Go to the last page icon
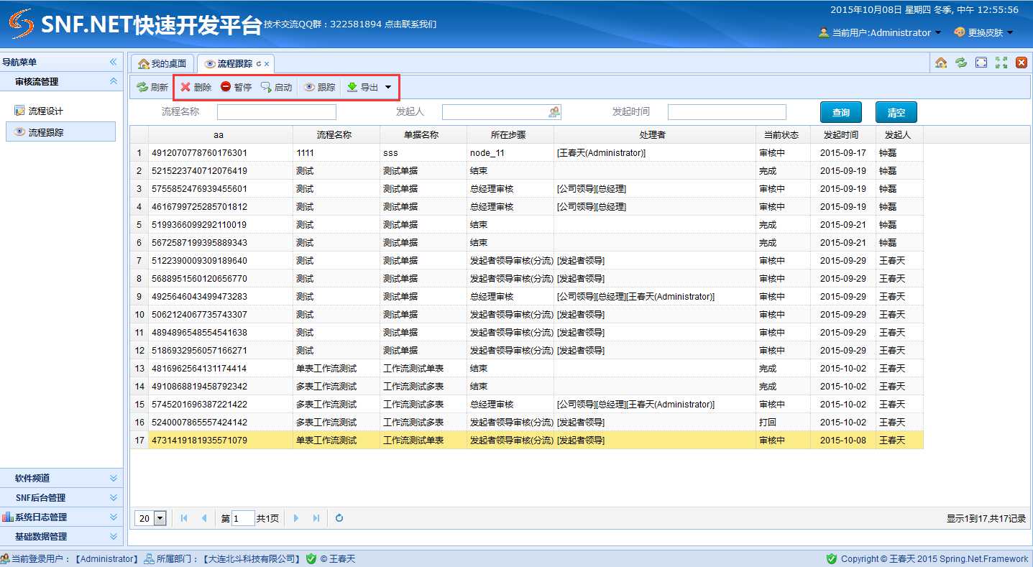 click(316, 518)
